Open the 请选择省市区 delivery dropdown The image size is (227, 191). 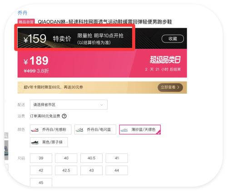[x=69, y=105]
